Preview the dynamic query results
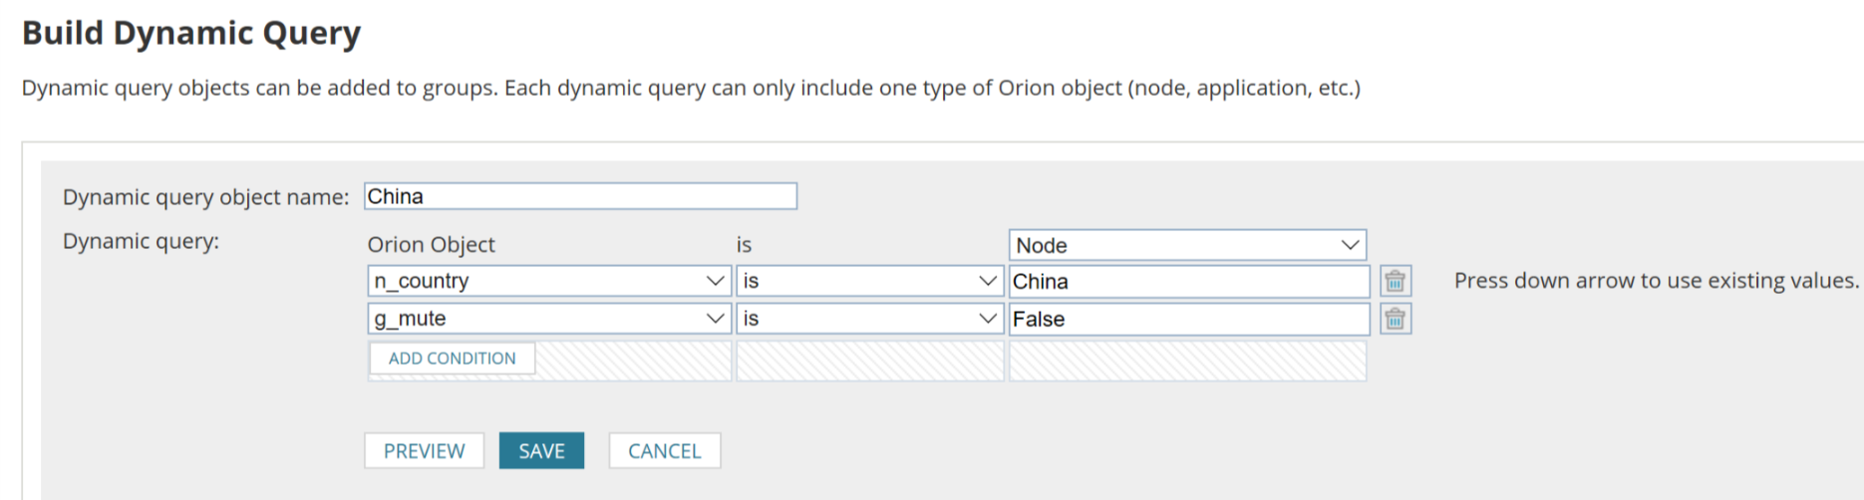 tap(424, 451)
